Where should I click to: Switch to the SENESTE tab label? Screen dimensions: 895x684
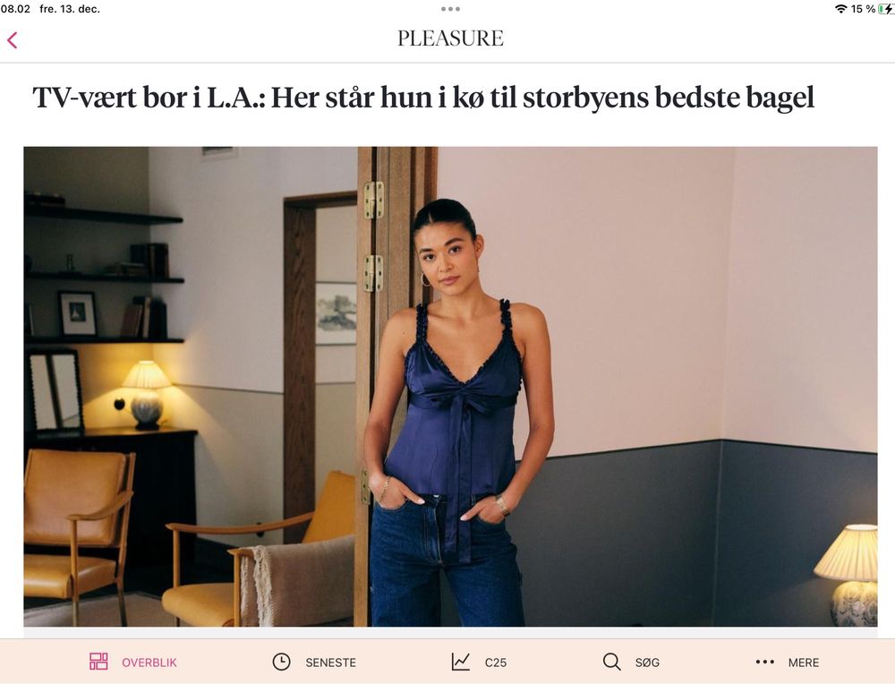330,663
